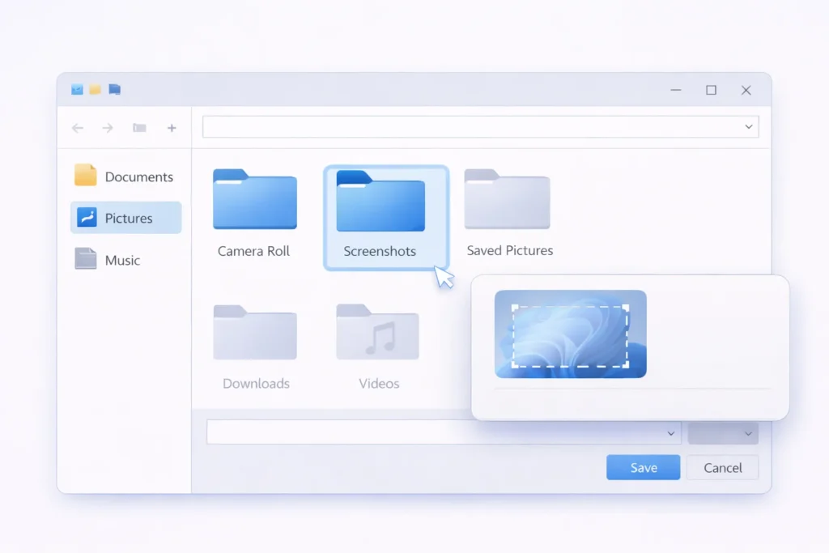Select Documents in the sidebar

pos(126,177)
